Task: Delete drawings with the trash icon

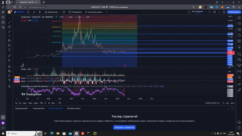Action: pos(9,87)
